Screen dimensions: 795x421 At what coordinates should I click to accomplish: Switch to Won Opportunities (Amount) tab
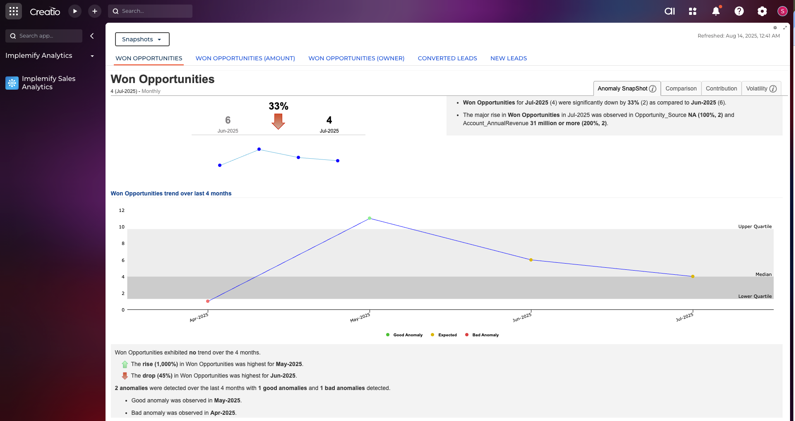pyautogui.click(x=245, y=58)
